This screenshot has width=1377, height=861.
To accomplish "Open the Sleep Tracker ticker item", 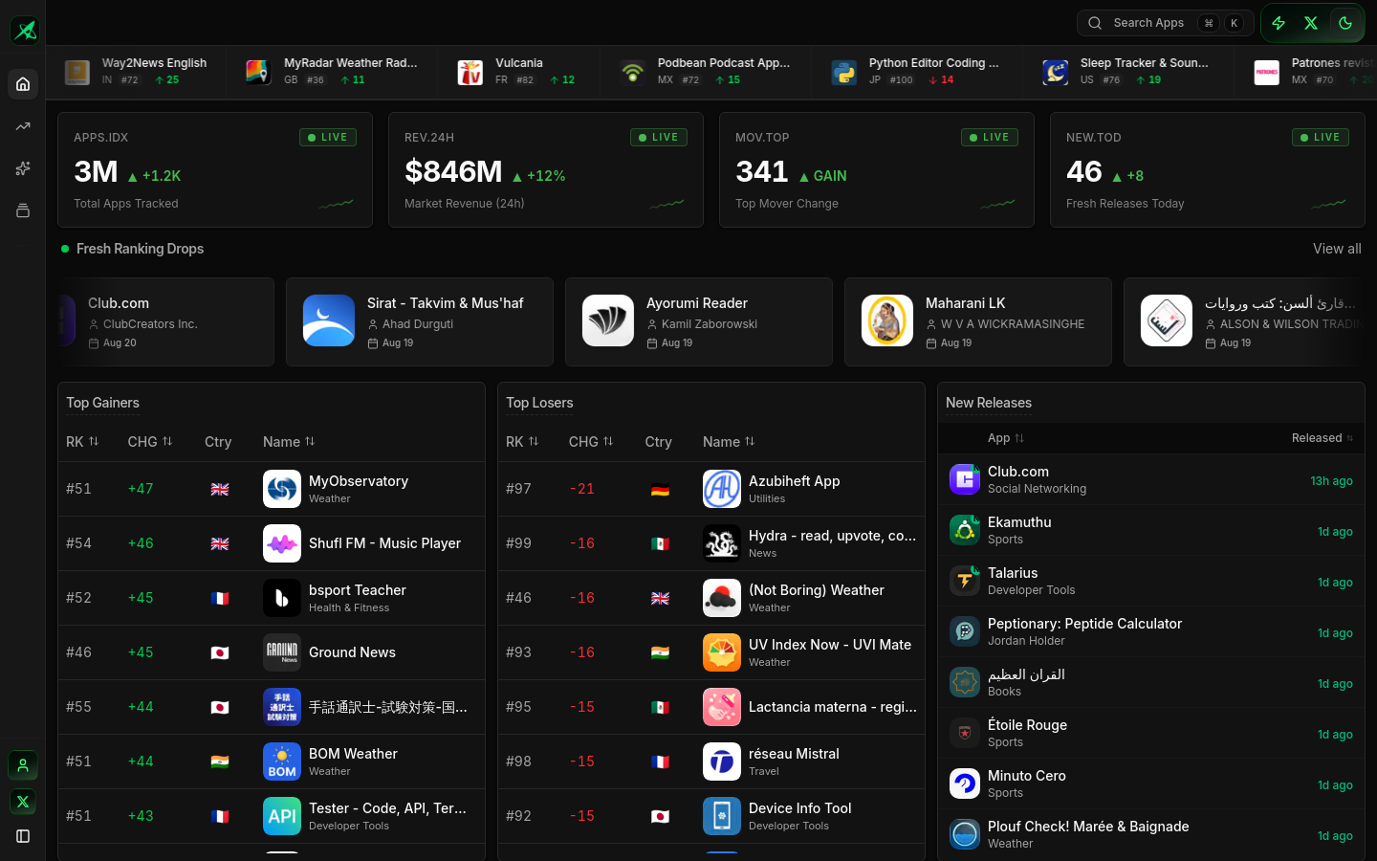I will tap(1126, 72).
